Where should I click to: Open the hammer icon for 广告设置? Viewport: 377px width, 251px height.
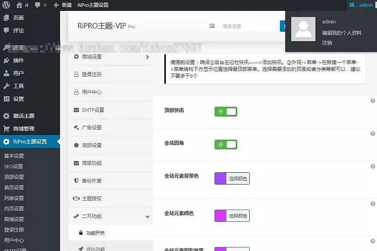click(x=76, y=127)
